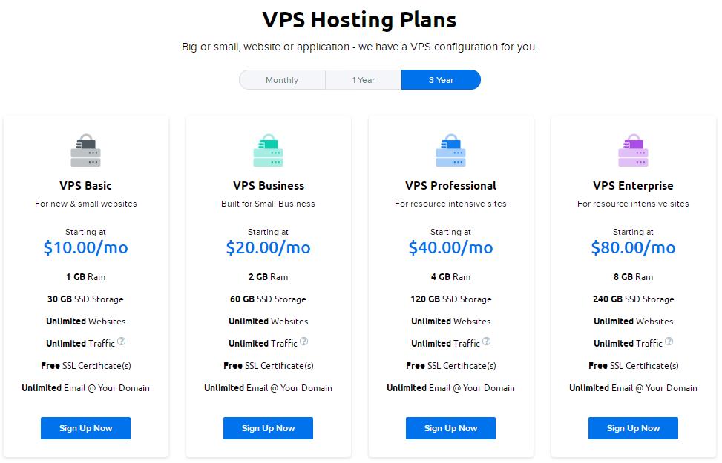Select the 3 Year billing option

(441, 79)
